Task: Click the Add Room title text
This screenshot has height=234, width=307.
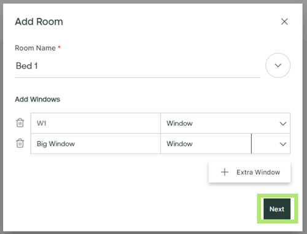Action: pos(39,21)
